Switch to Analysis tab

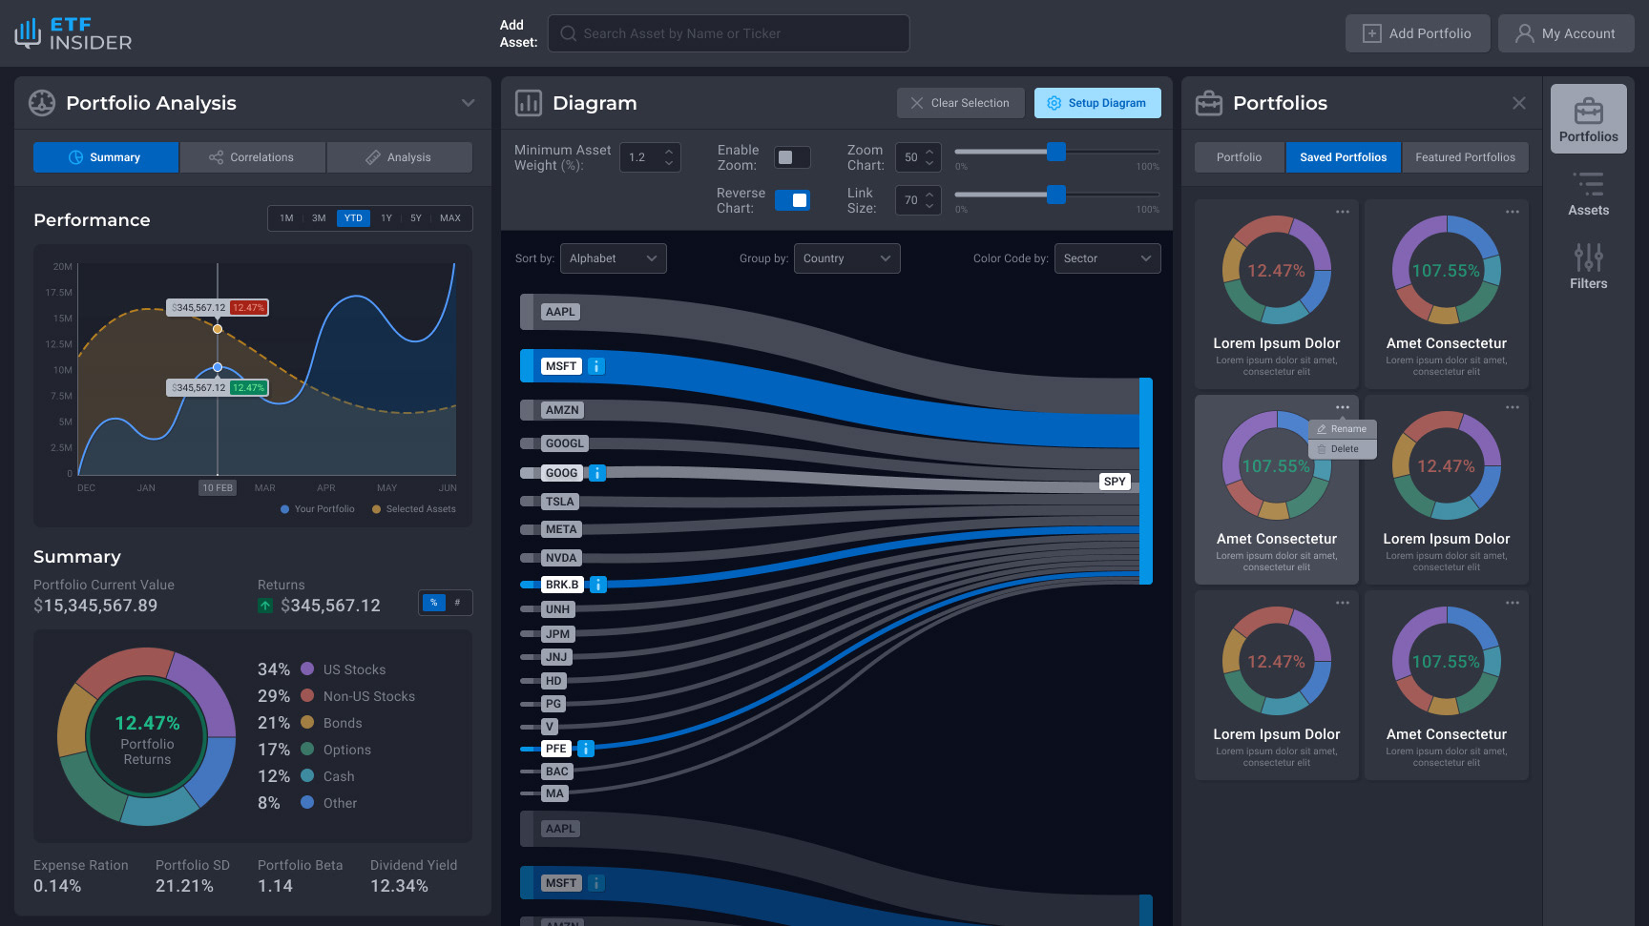click(x=400, y=157)
